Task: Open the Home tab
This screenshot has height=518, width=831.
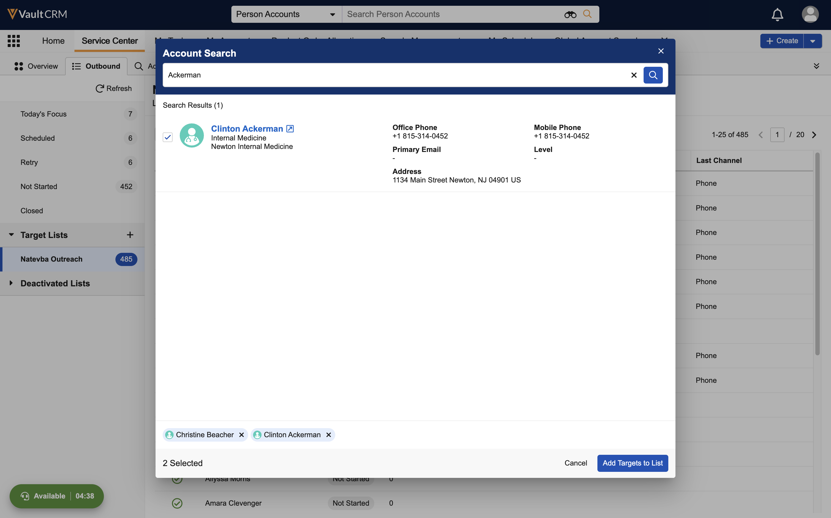Action: tap(53, 41)
